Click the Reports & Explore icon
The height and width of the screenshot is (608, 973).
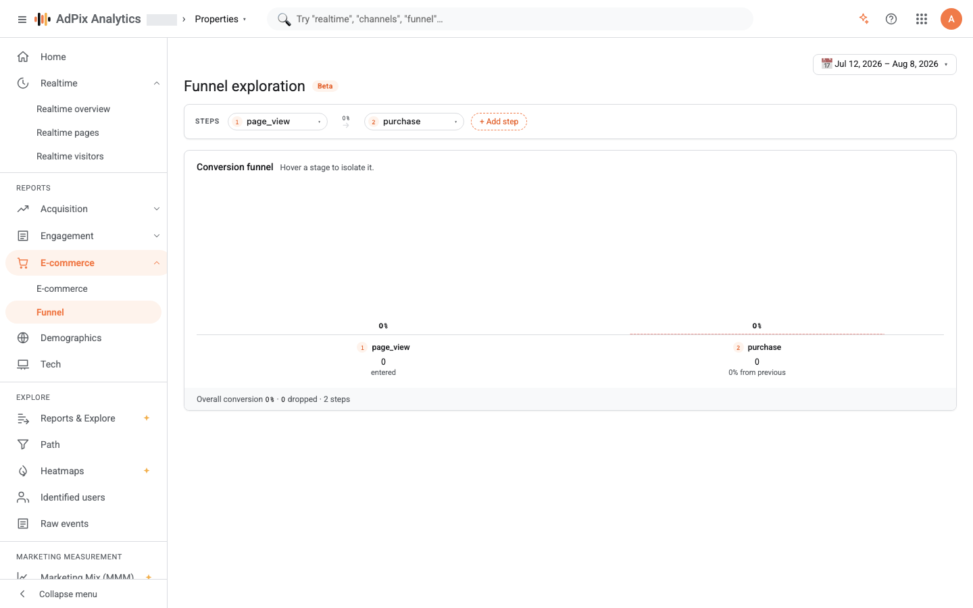coord(23,418)
